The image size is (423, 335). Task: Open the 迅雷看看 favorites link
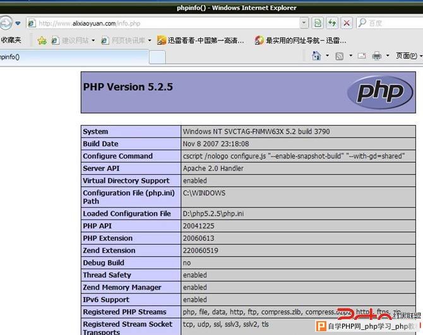pos(200,41)
